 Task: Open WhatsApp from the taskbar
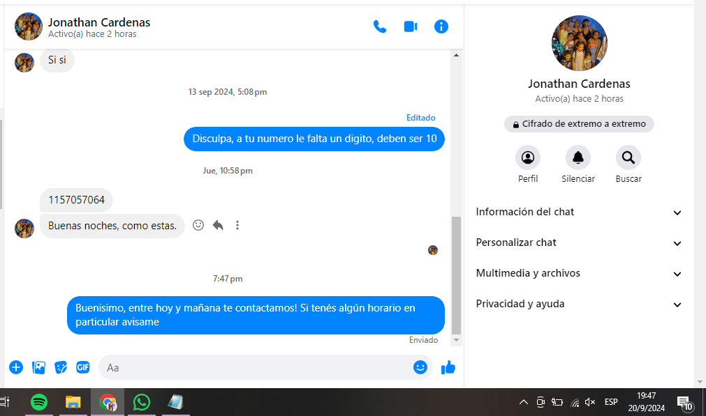pos(141,402)
